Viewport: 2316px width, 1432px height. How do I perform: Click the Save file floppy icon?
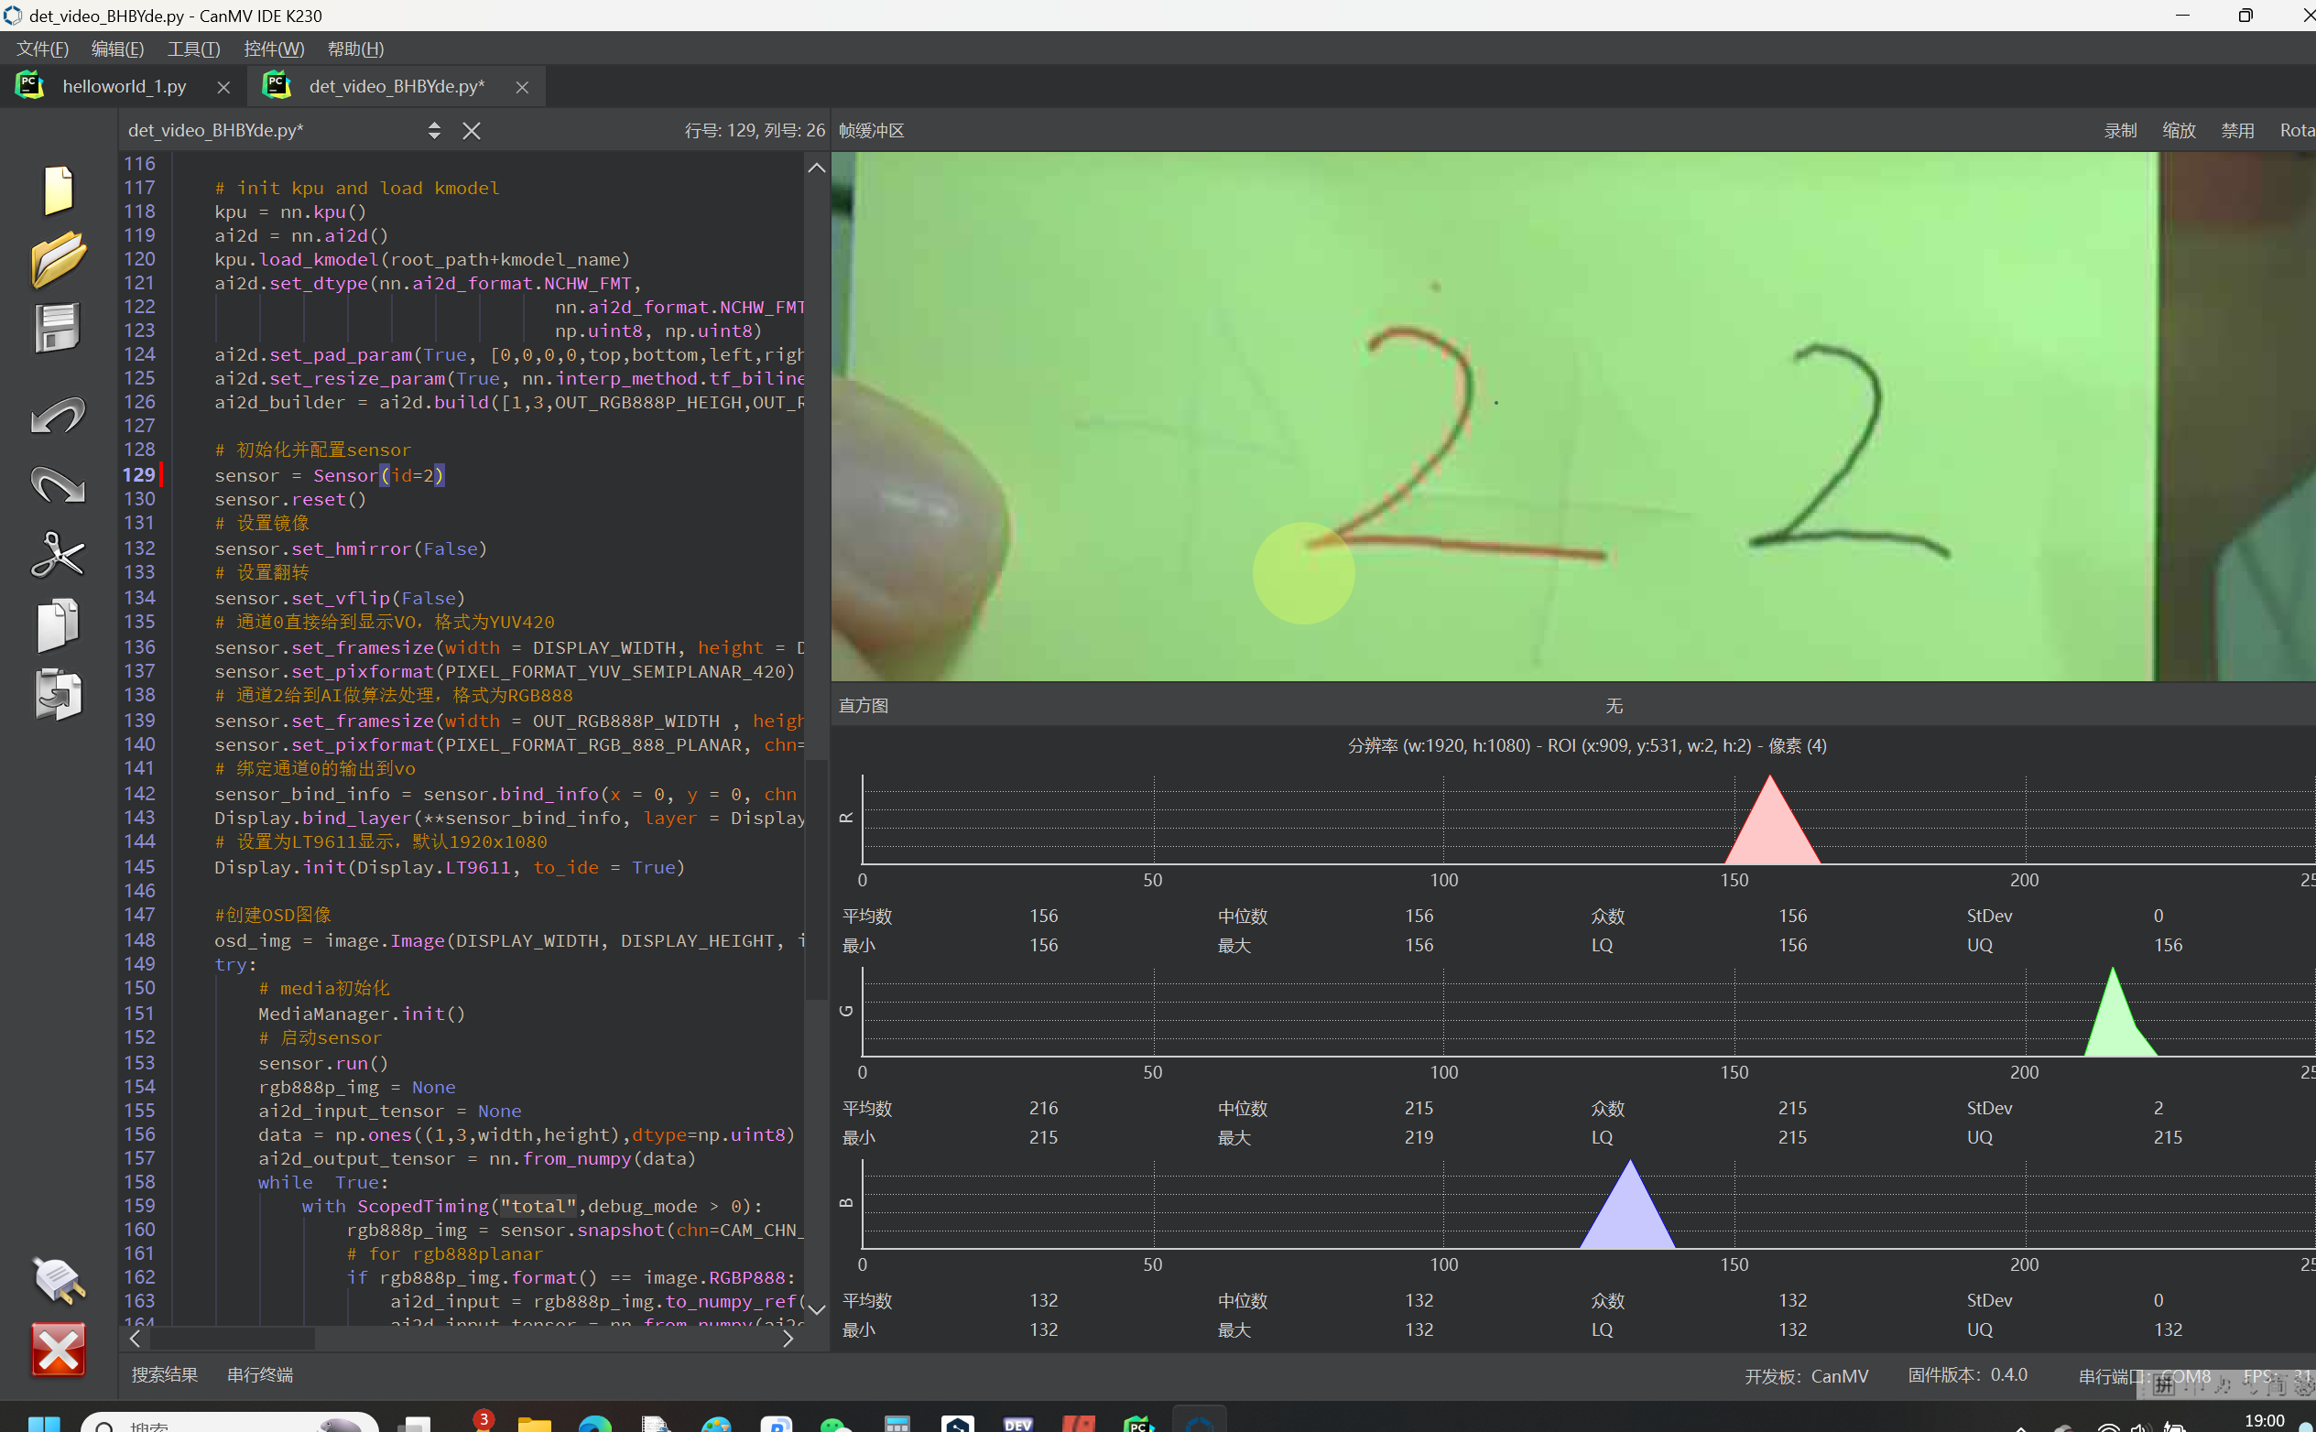tap(58, 328)
